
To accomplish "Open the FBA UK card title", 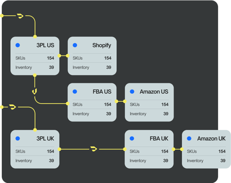I will [159, 138].
